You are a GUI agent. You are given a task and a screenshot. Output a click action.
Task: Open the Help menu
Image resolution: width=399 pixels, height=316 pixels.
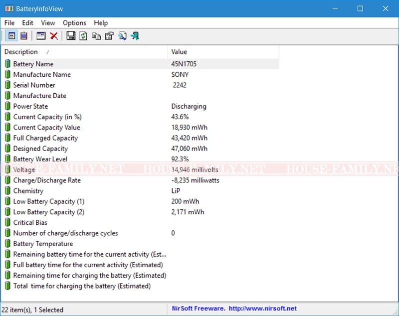coord(101,23)
